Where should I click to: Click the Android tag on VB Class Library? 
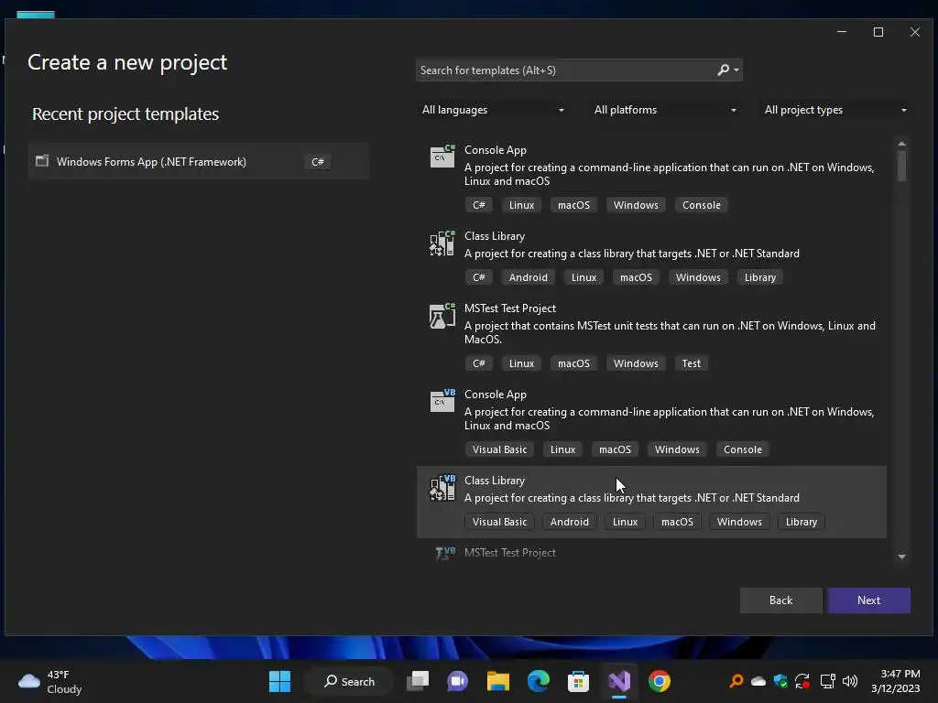[x=570, y=522]
